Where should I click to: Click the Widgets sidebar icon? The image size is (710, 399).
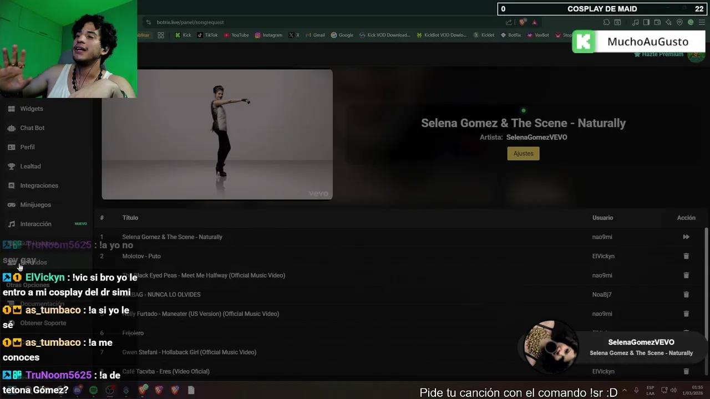point(11,109)
